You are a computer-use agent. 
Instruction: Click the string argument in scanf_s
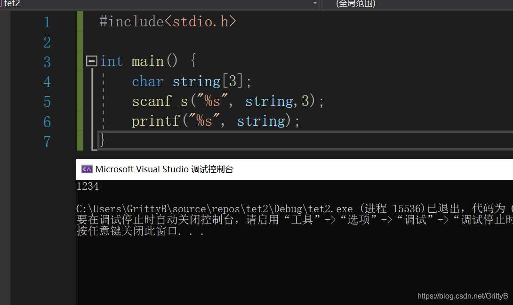[269, 101]
